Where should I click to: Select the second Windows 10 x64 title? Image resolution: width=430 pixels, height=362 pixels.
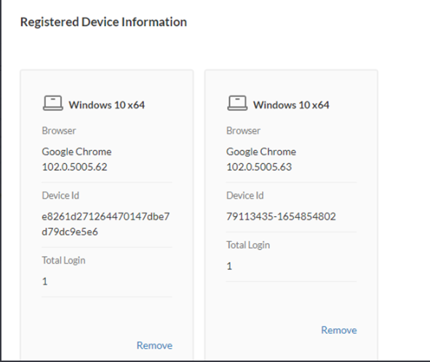[291, 105]
